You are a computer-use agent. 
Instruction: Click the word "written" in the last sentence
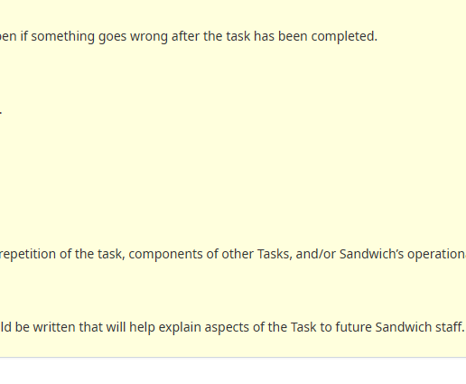[x=54, y=327]
